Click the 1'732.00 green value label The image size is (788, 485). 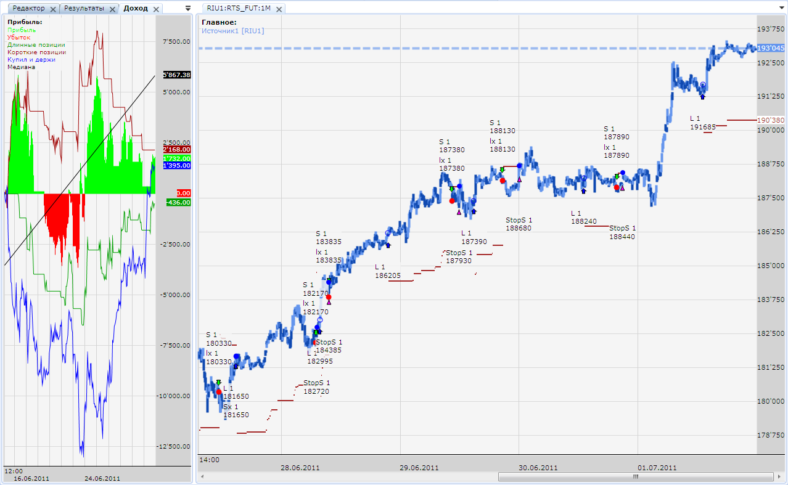tap(176, 158)
